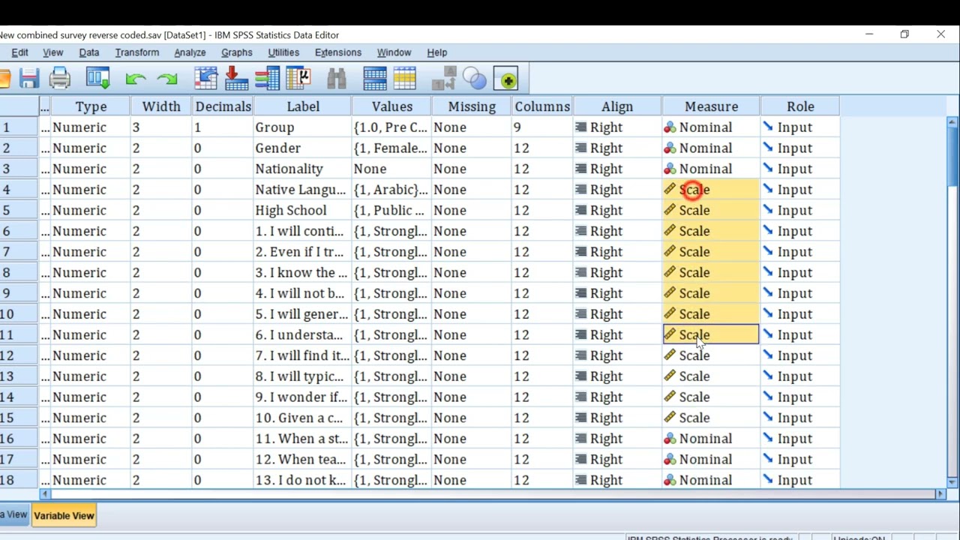This screenshot has height=540, width=960.
Task: Open the Utilities menu
Action: (x=283, y=52)
